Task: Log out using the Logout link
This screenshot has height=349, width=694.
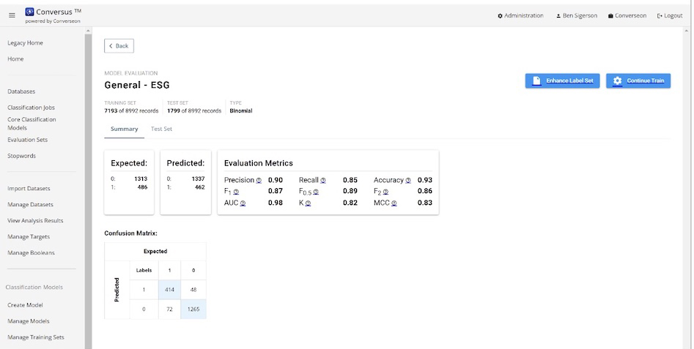Action: coord(670,15)
